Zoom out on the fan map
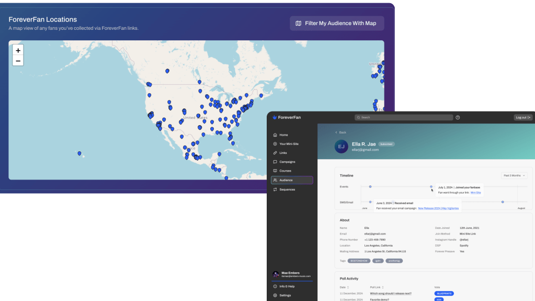 point(18,61)
